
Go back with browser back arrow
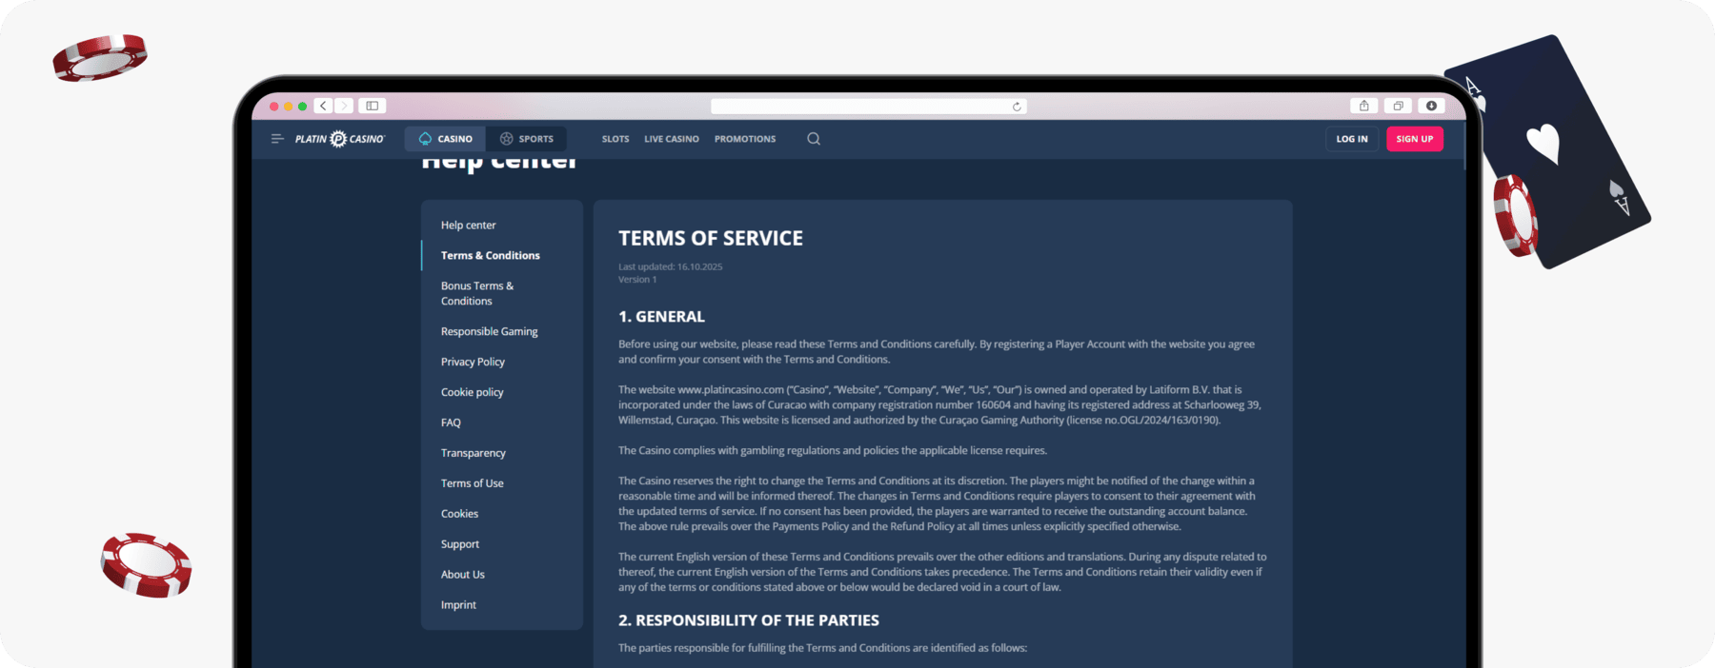click(324, 106)
